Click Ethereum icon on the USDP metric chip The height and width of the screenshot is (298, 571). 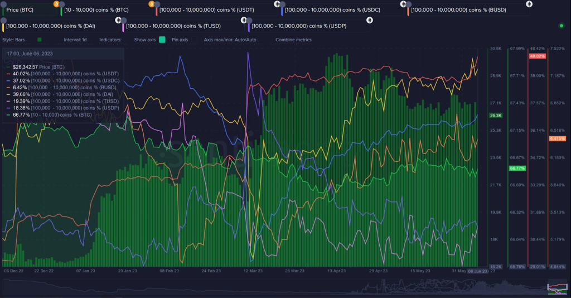pyautogui.click(x=369, y=20)
